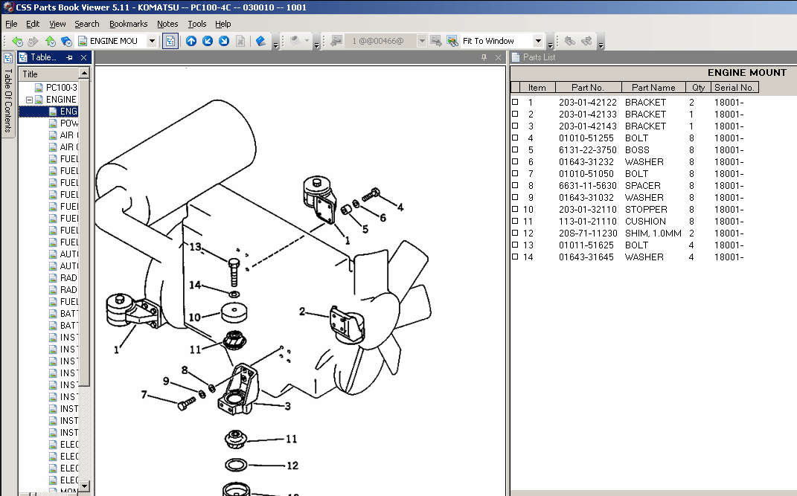Go up a level with green up arrow

[50, 41]
